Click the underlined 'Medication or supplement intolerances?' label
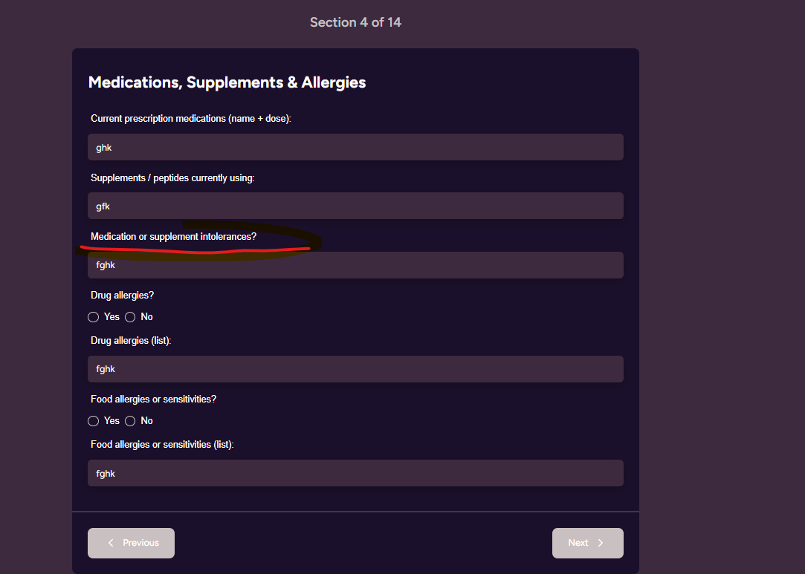This screenshot has width=805, height=574. point(173,237)
